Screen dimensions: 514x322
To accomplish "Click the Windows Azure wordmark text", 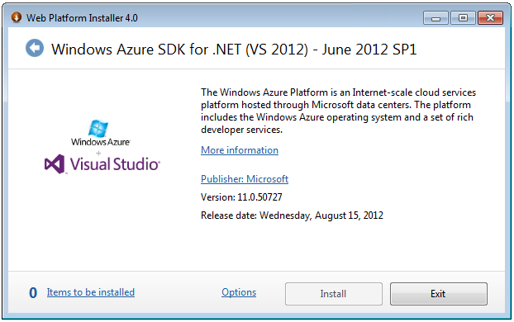I will [100, 142].
